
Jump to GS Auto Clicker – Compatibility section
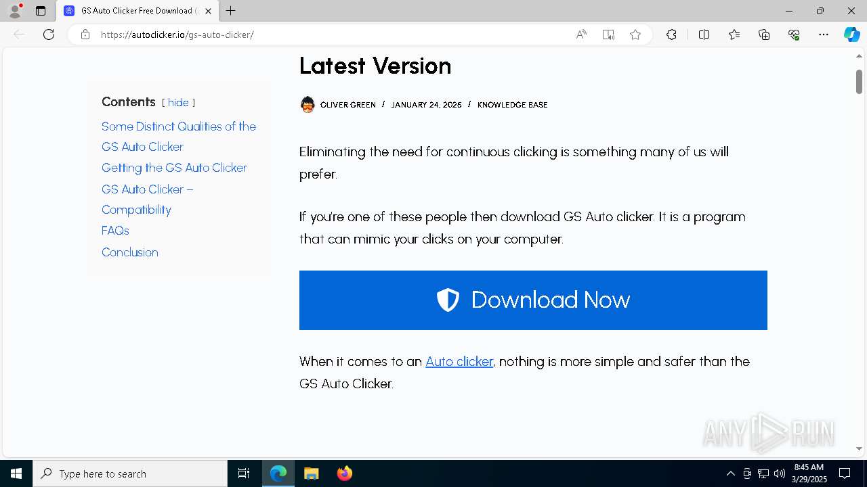click(147, 199)
